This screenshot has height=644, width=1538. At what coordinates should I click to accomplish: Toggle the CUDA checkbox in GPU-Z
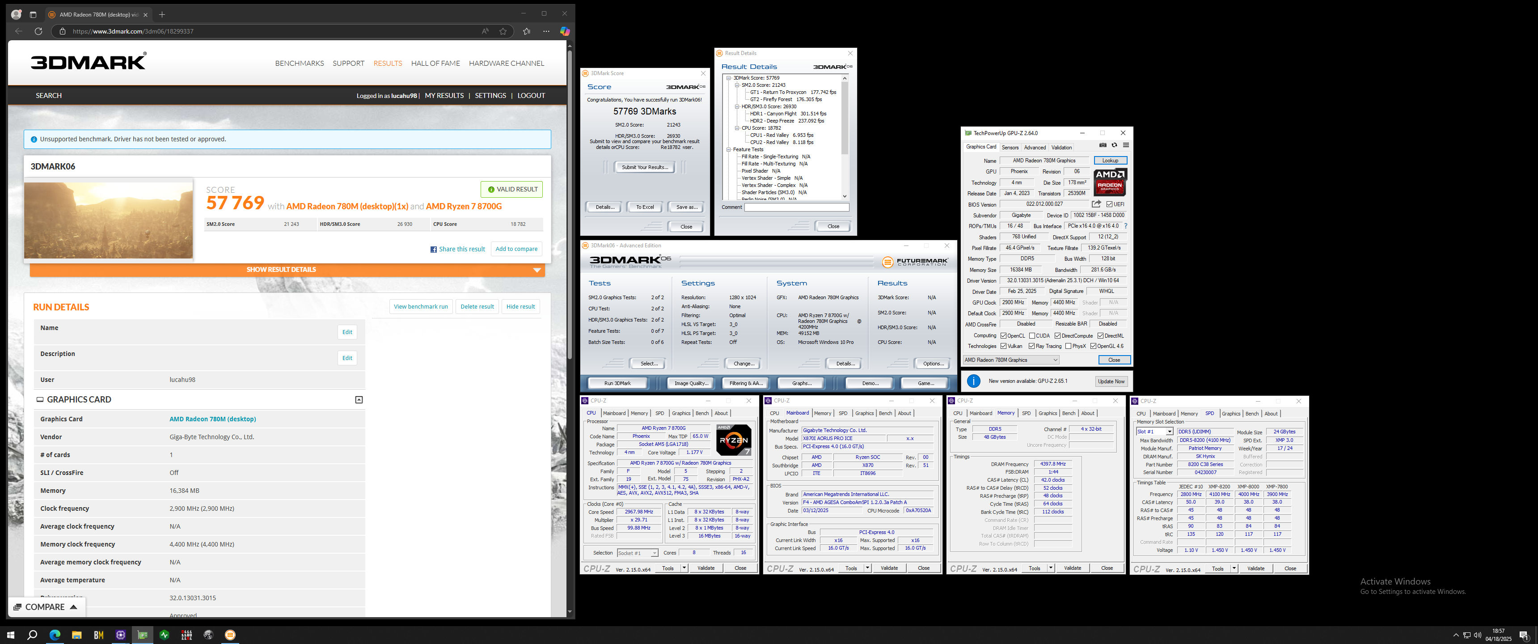pos(1032,336)
